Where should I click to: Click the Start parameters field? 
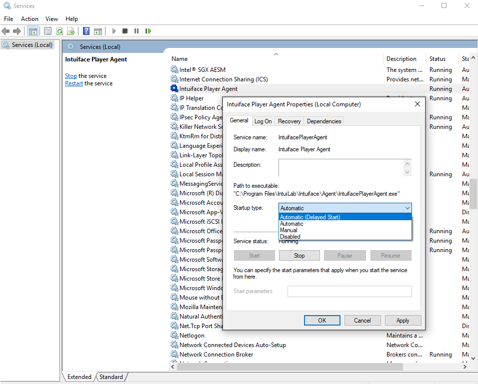349,291
